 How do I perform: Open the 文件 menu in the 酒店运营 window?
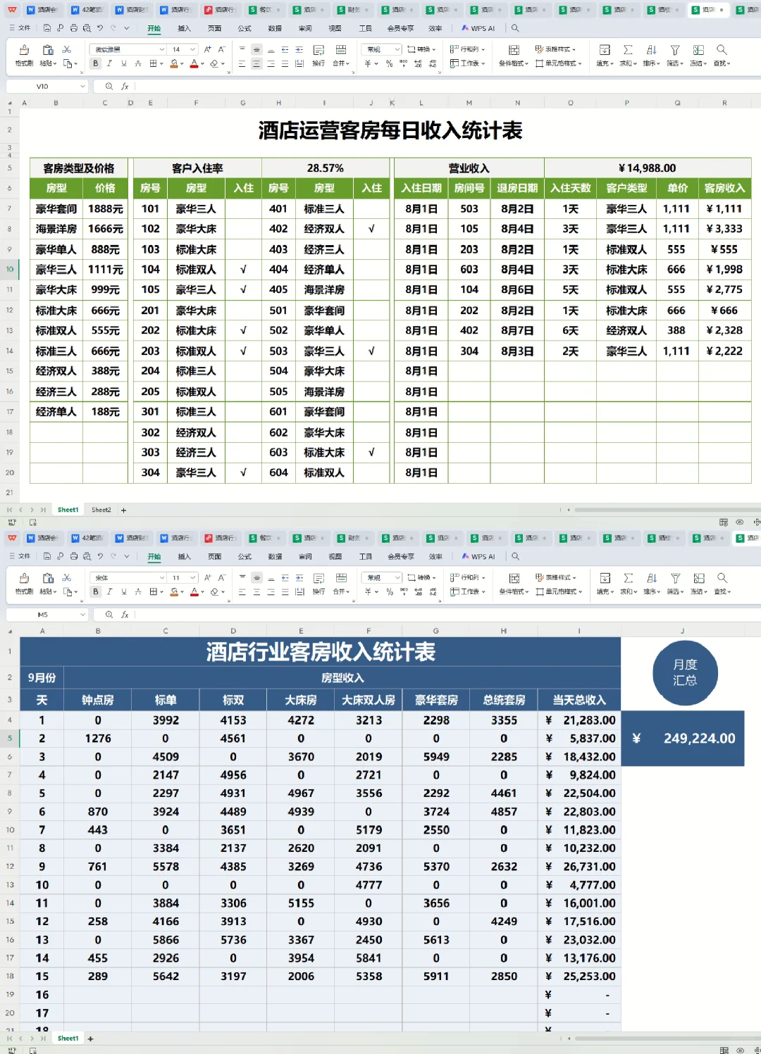pyautogui.click(x=20, y=28)
